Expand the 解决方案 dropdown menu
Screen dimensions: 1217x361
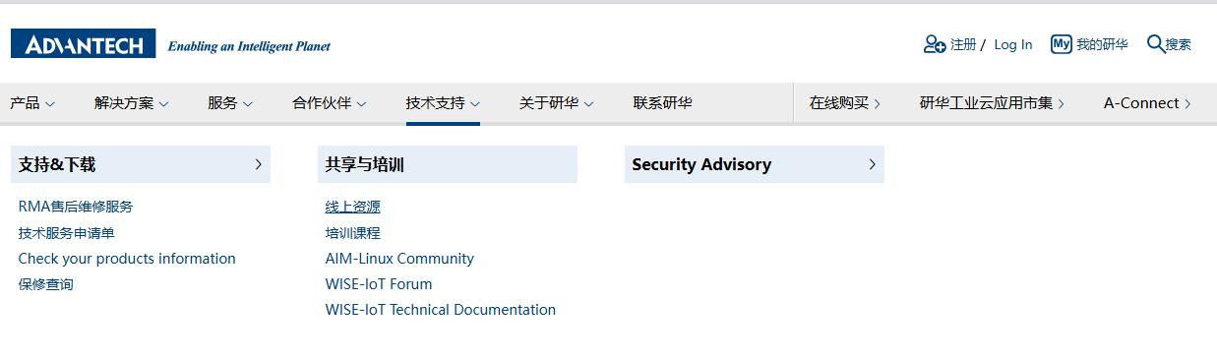pyautogui.click(x=132, y=102)
